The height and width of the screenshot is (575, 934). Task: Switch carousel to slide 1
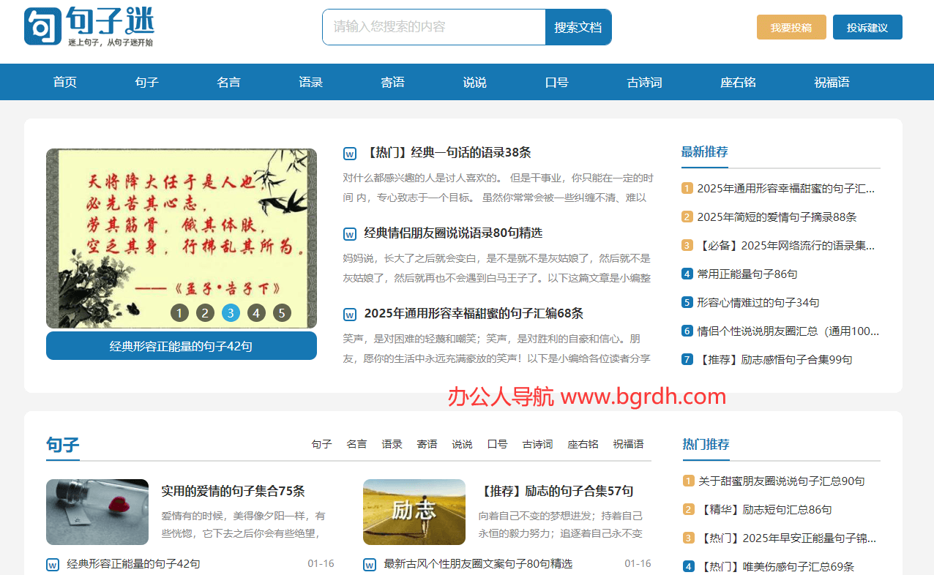click(179, 314)
